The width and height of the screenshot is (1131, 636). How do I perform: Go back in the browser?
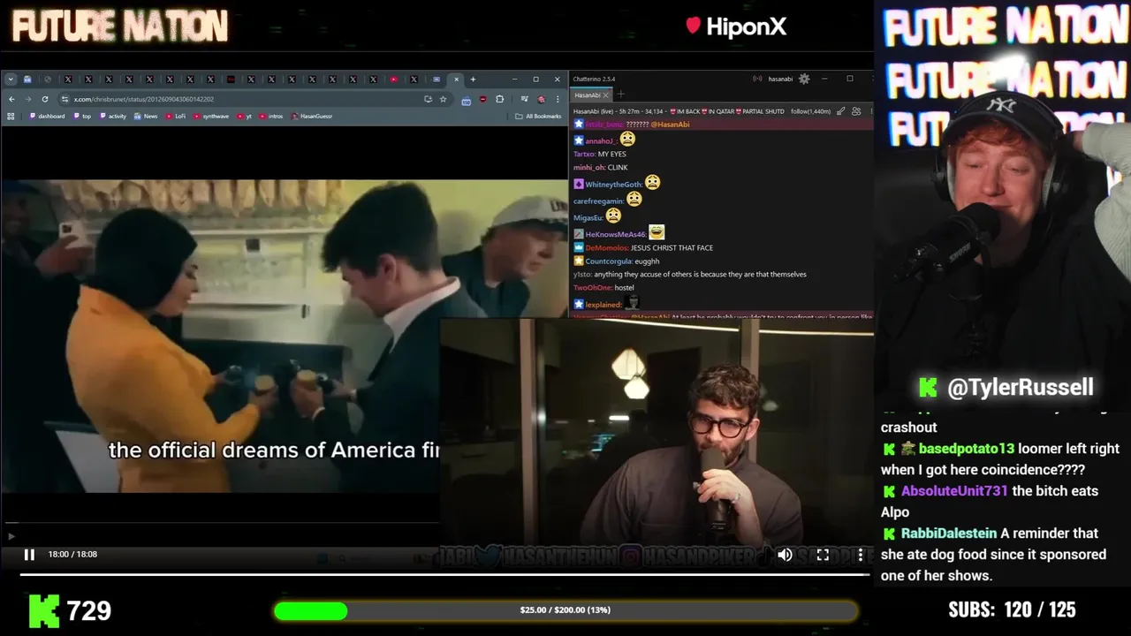[x=11, y=99]
